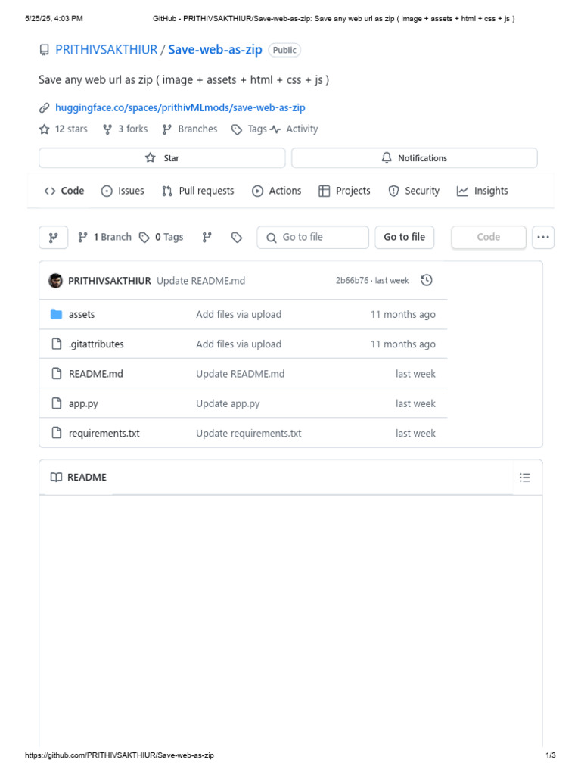Open the requirements.txt file
Viewport: 581px width, 775px height.
[x=104, y=434]
